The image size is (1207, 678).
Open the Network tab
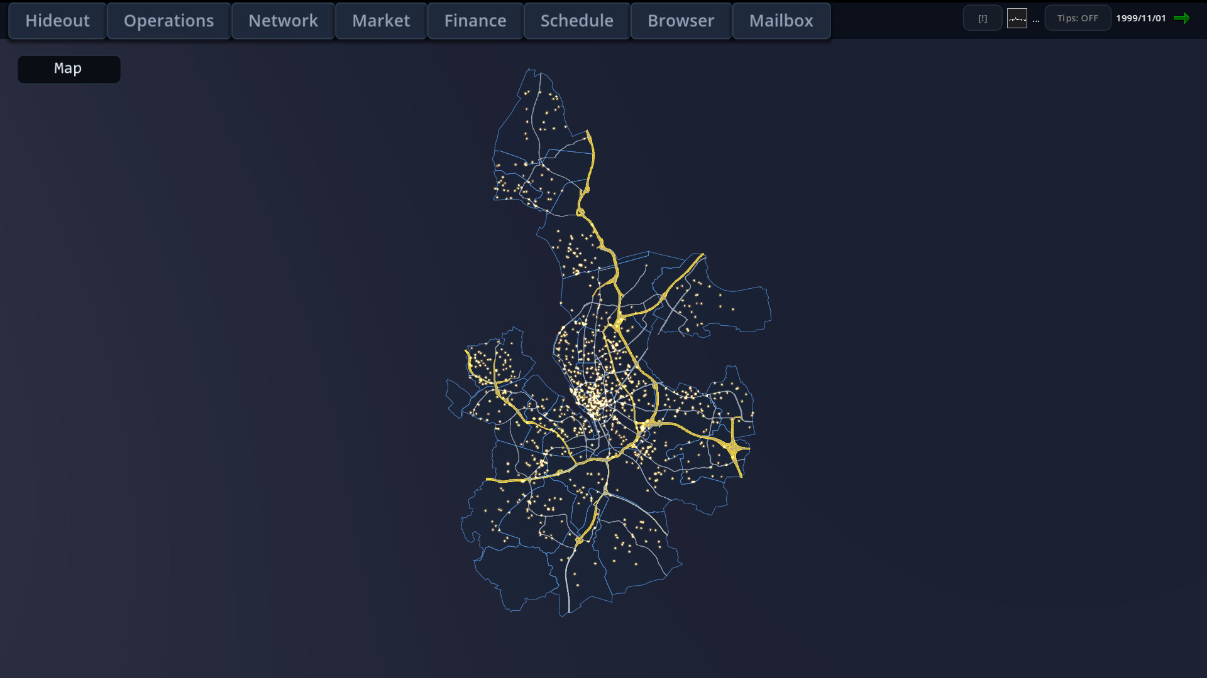tap(283, 21)
